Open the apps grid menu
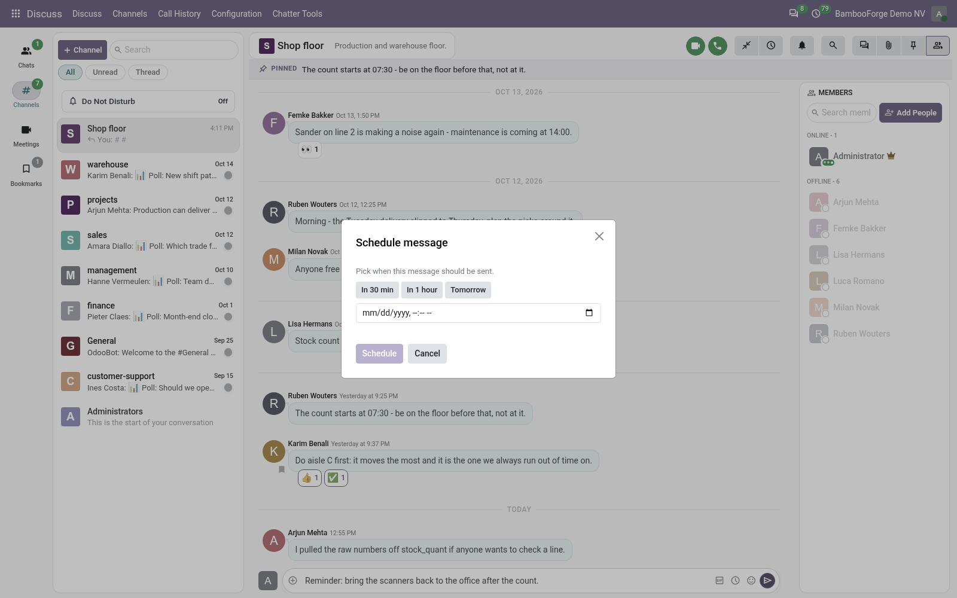The width and height of the screenshot is (957, 598). 16,14
